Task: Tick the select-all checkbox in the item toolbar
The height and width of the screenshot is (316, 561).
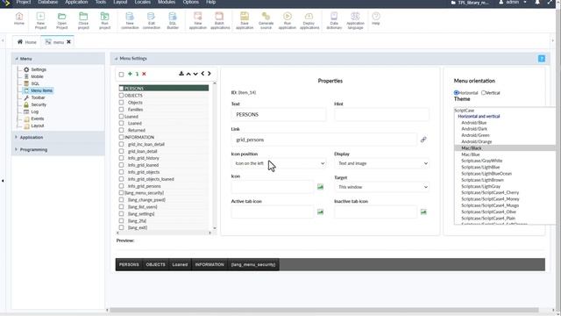Action: [121, 74]
